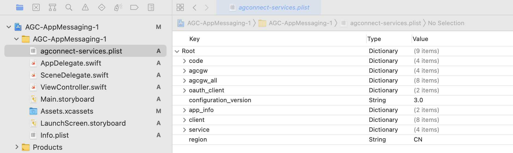Expand the Products folder
513x153 pixels.
click(17, 147)
